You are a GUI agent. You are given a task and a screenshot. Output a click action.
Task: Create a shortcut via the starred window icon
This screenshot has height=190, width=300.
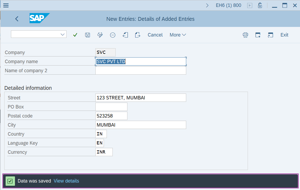point(258,35)
